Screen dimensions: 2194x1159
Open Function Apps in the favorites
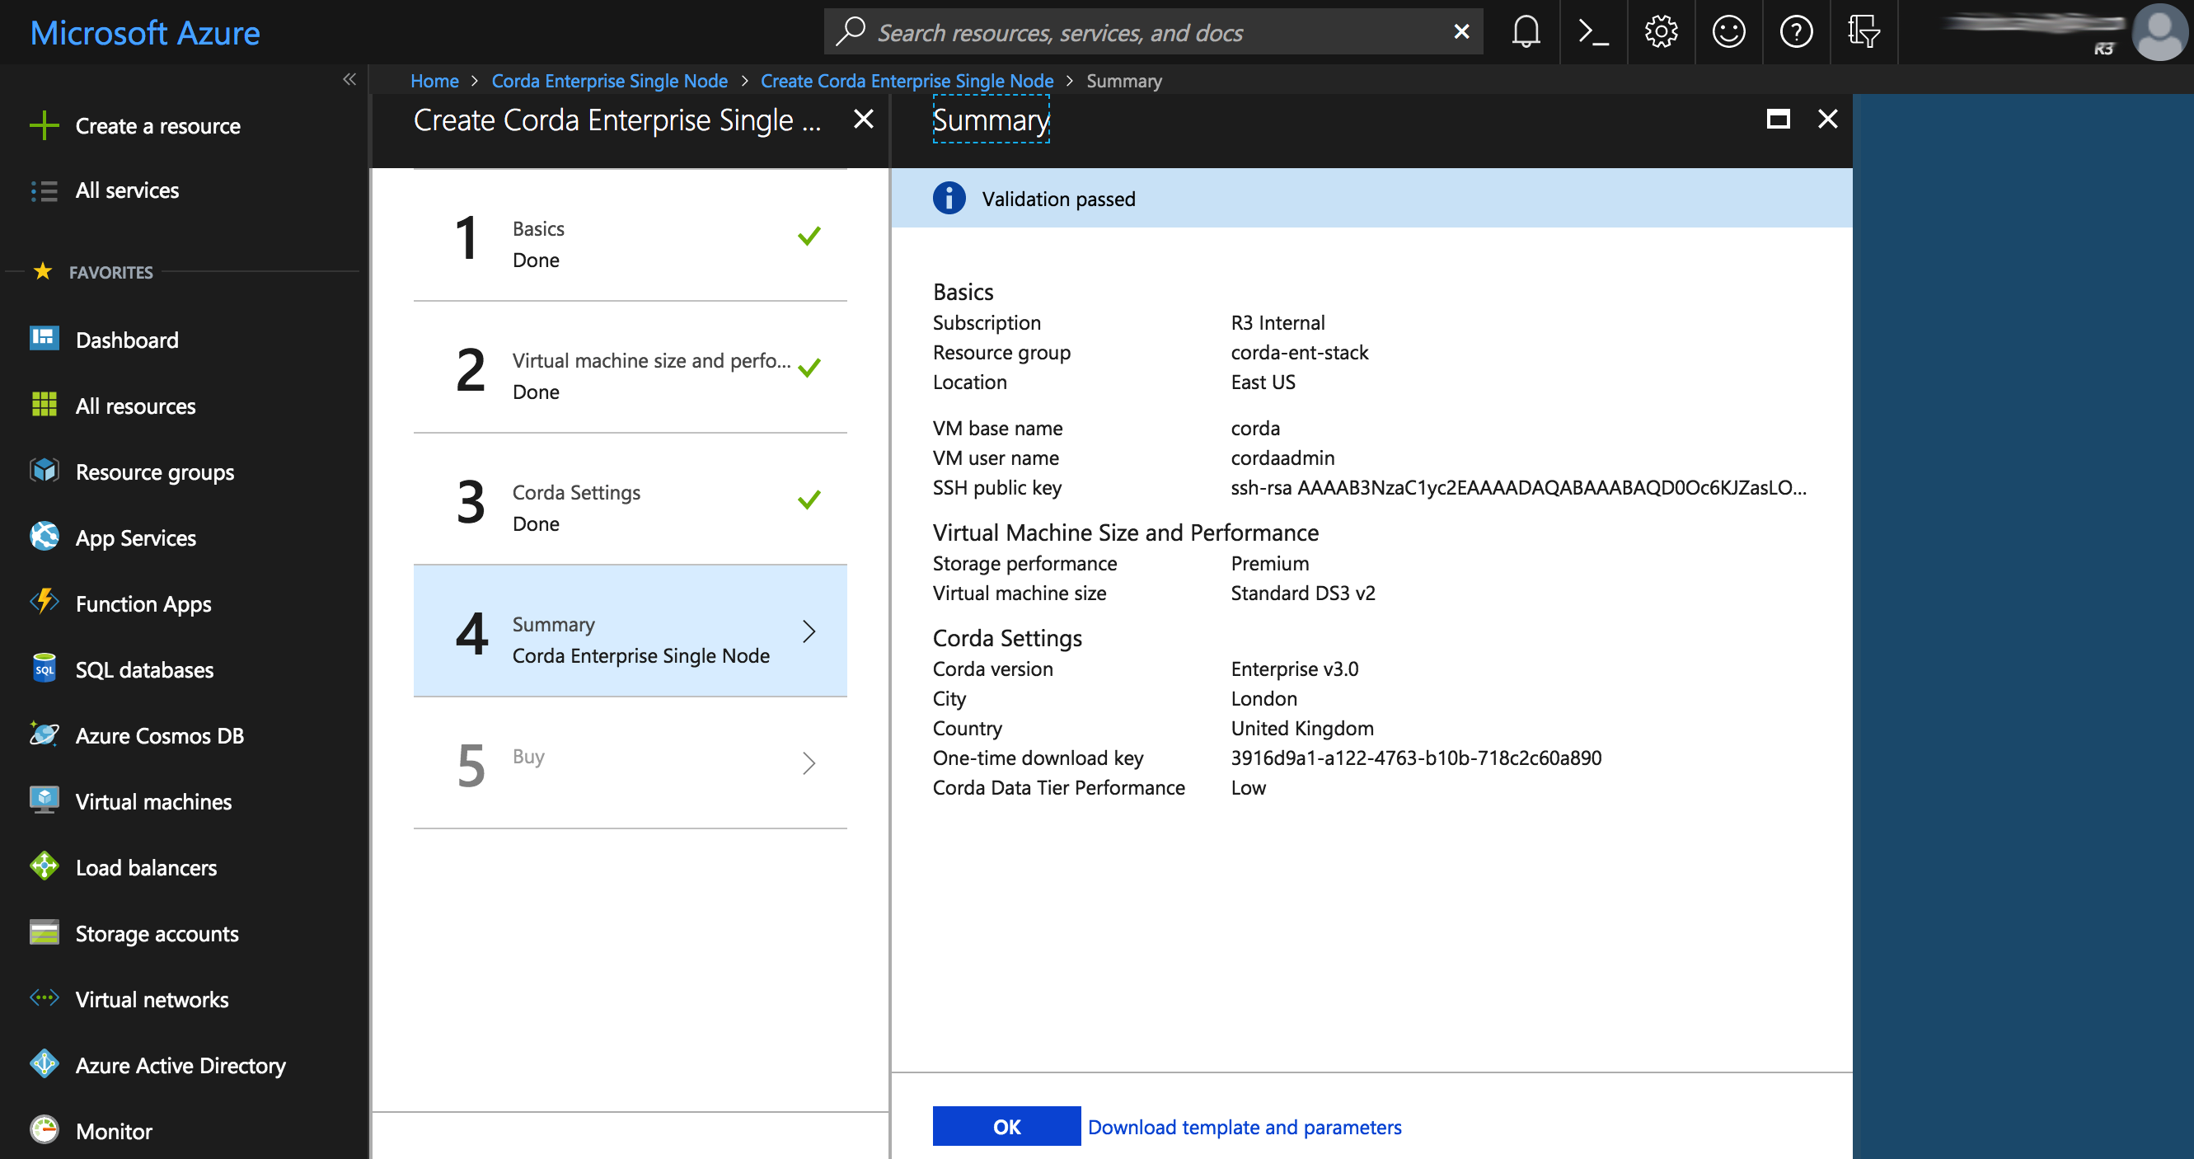pyautogui.click(x=143, y=603)
